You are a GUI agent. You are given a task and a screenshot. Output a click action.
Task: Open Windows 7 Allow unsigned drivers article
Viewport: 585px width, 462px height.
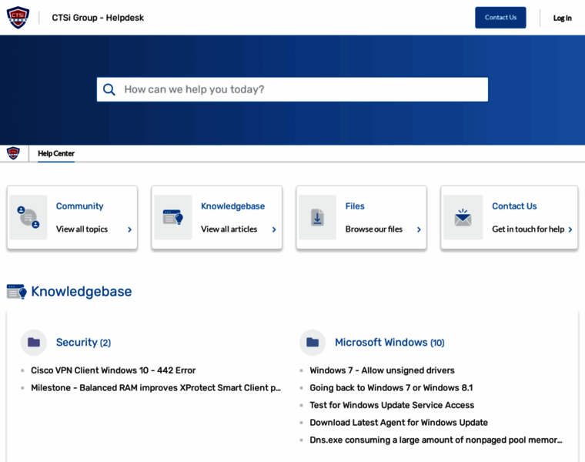point(382,370)
